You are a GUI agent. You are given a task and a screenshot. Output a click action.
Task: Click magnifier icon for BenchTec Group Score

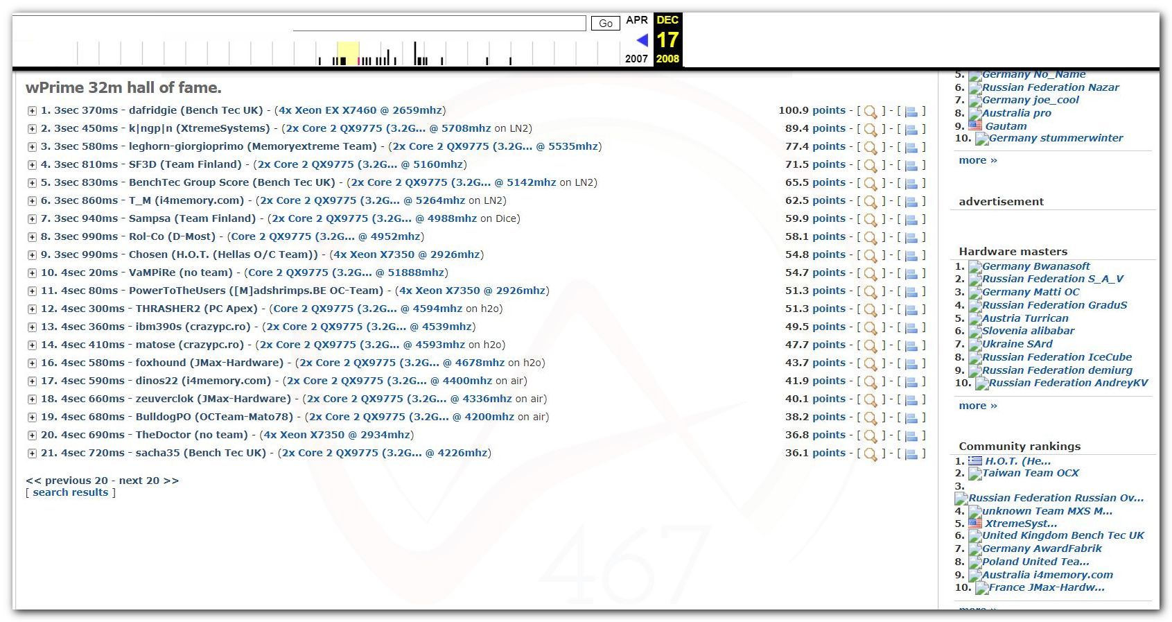(x=871, y=184)
